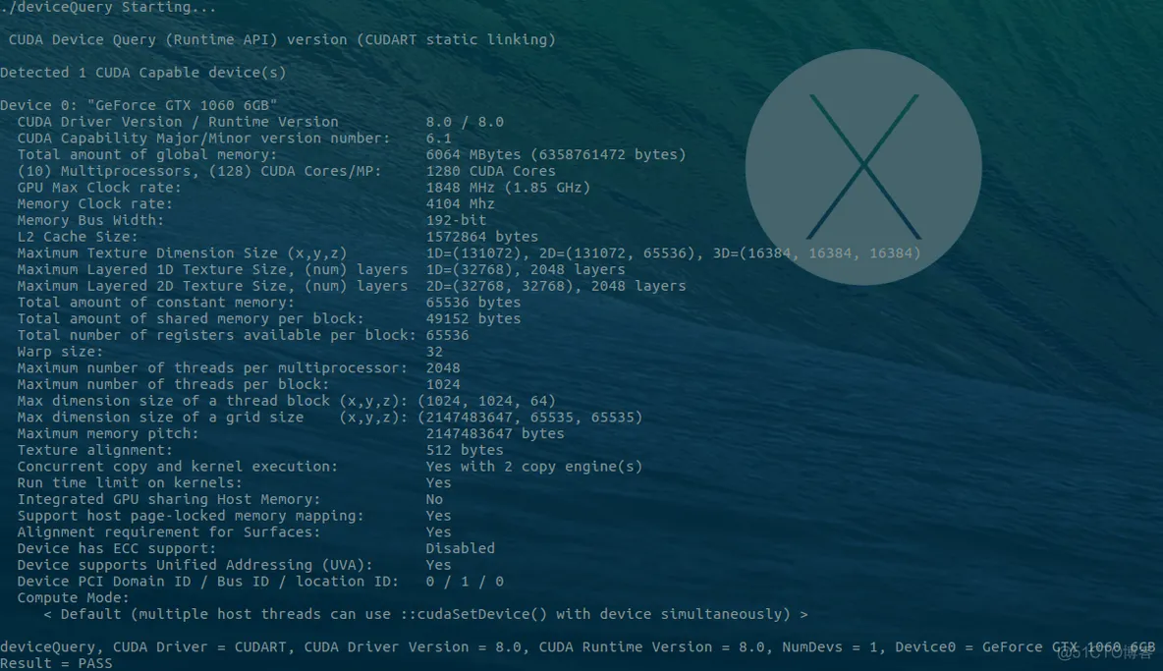
Task: Click the './deviceQuery Starting...' line
Action: point(108,8)
